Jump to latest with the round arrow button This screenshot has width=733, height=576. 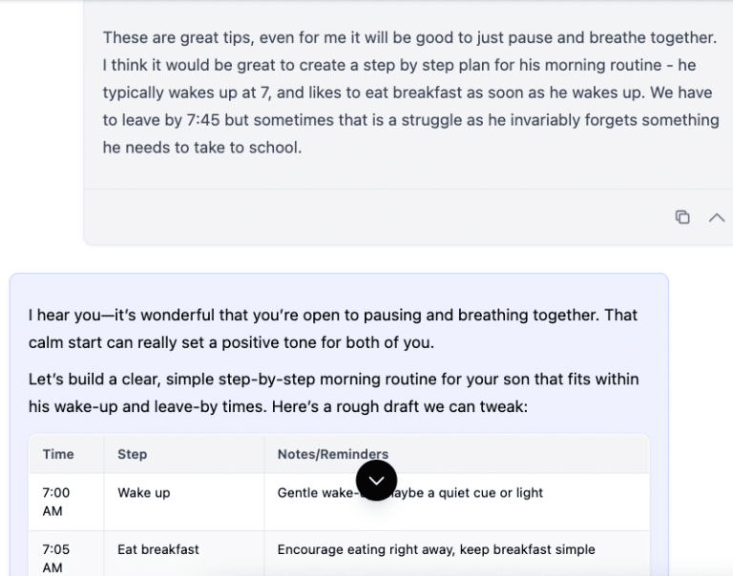tap(376, 481)
